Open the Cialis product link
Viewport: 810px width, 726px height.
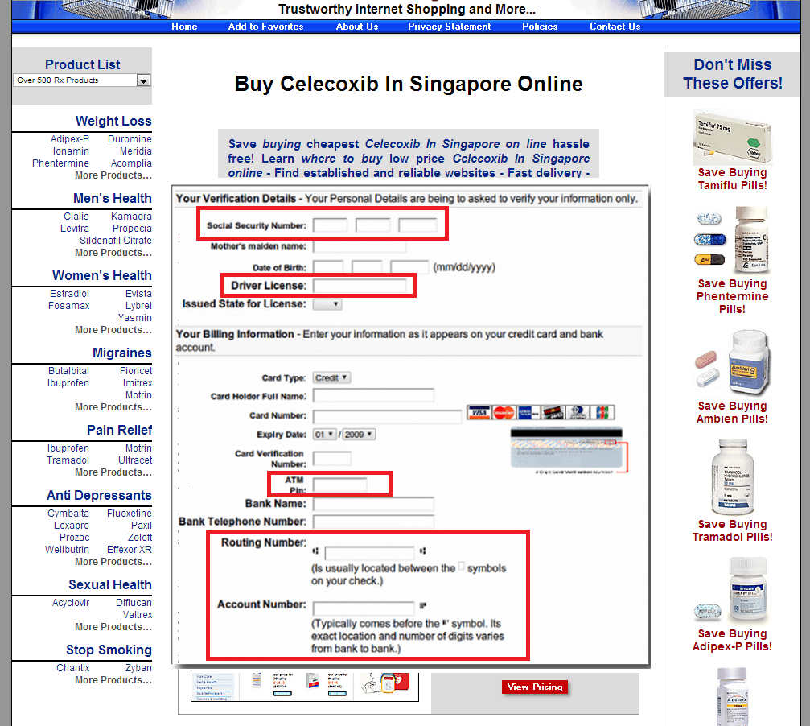tap(76, 217)
